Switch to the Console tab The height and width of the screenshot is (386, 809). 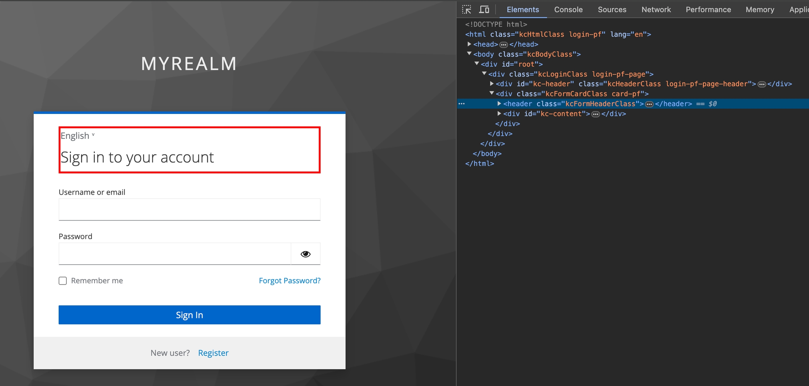568,9
